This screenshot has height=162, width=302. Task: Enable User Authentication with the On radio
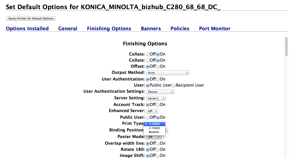click(x=158, y=79)
